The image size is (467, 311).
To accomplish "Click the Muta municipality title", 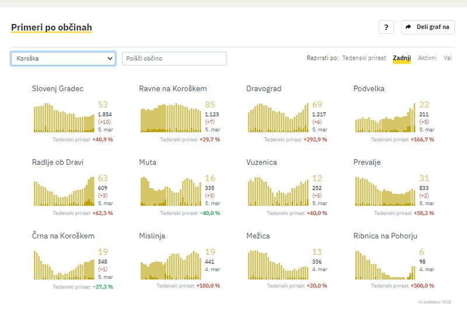I will [148, 162].
